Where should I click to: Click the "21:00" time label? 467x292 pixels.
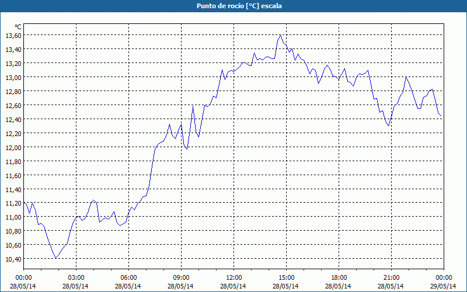click(x=391, y=277)
